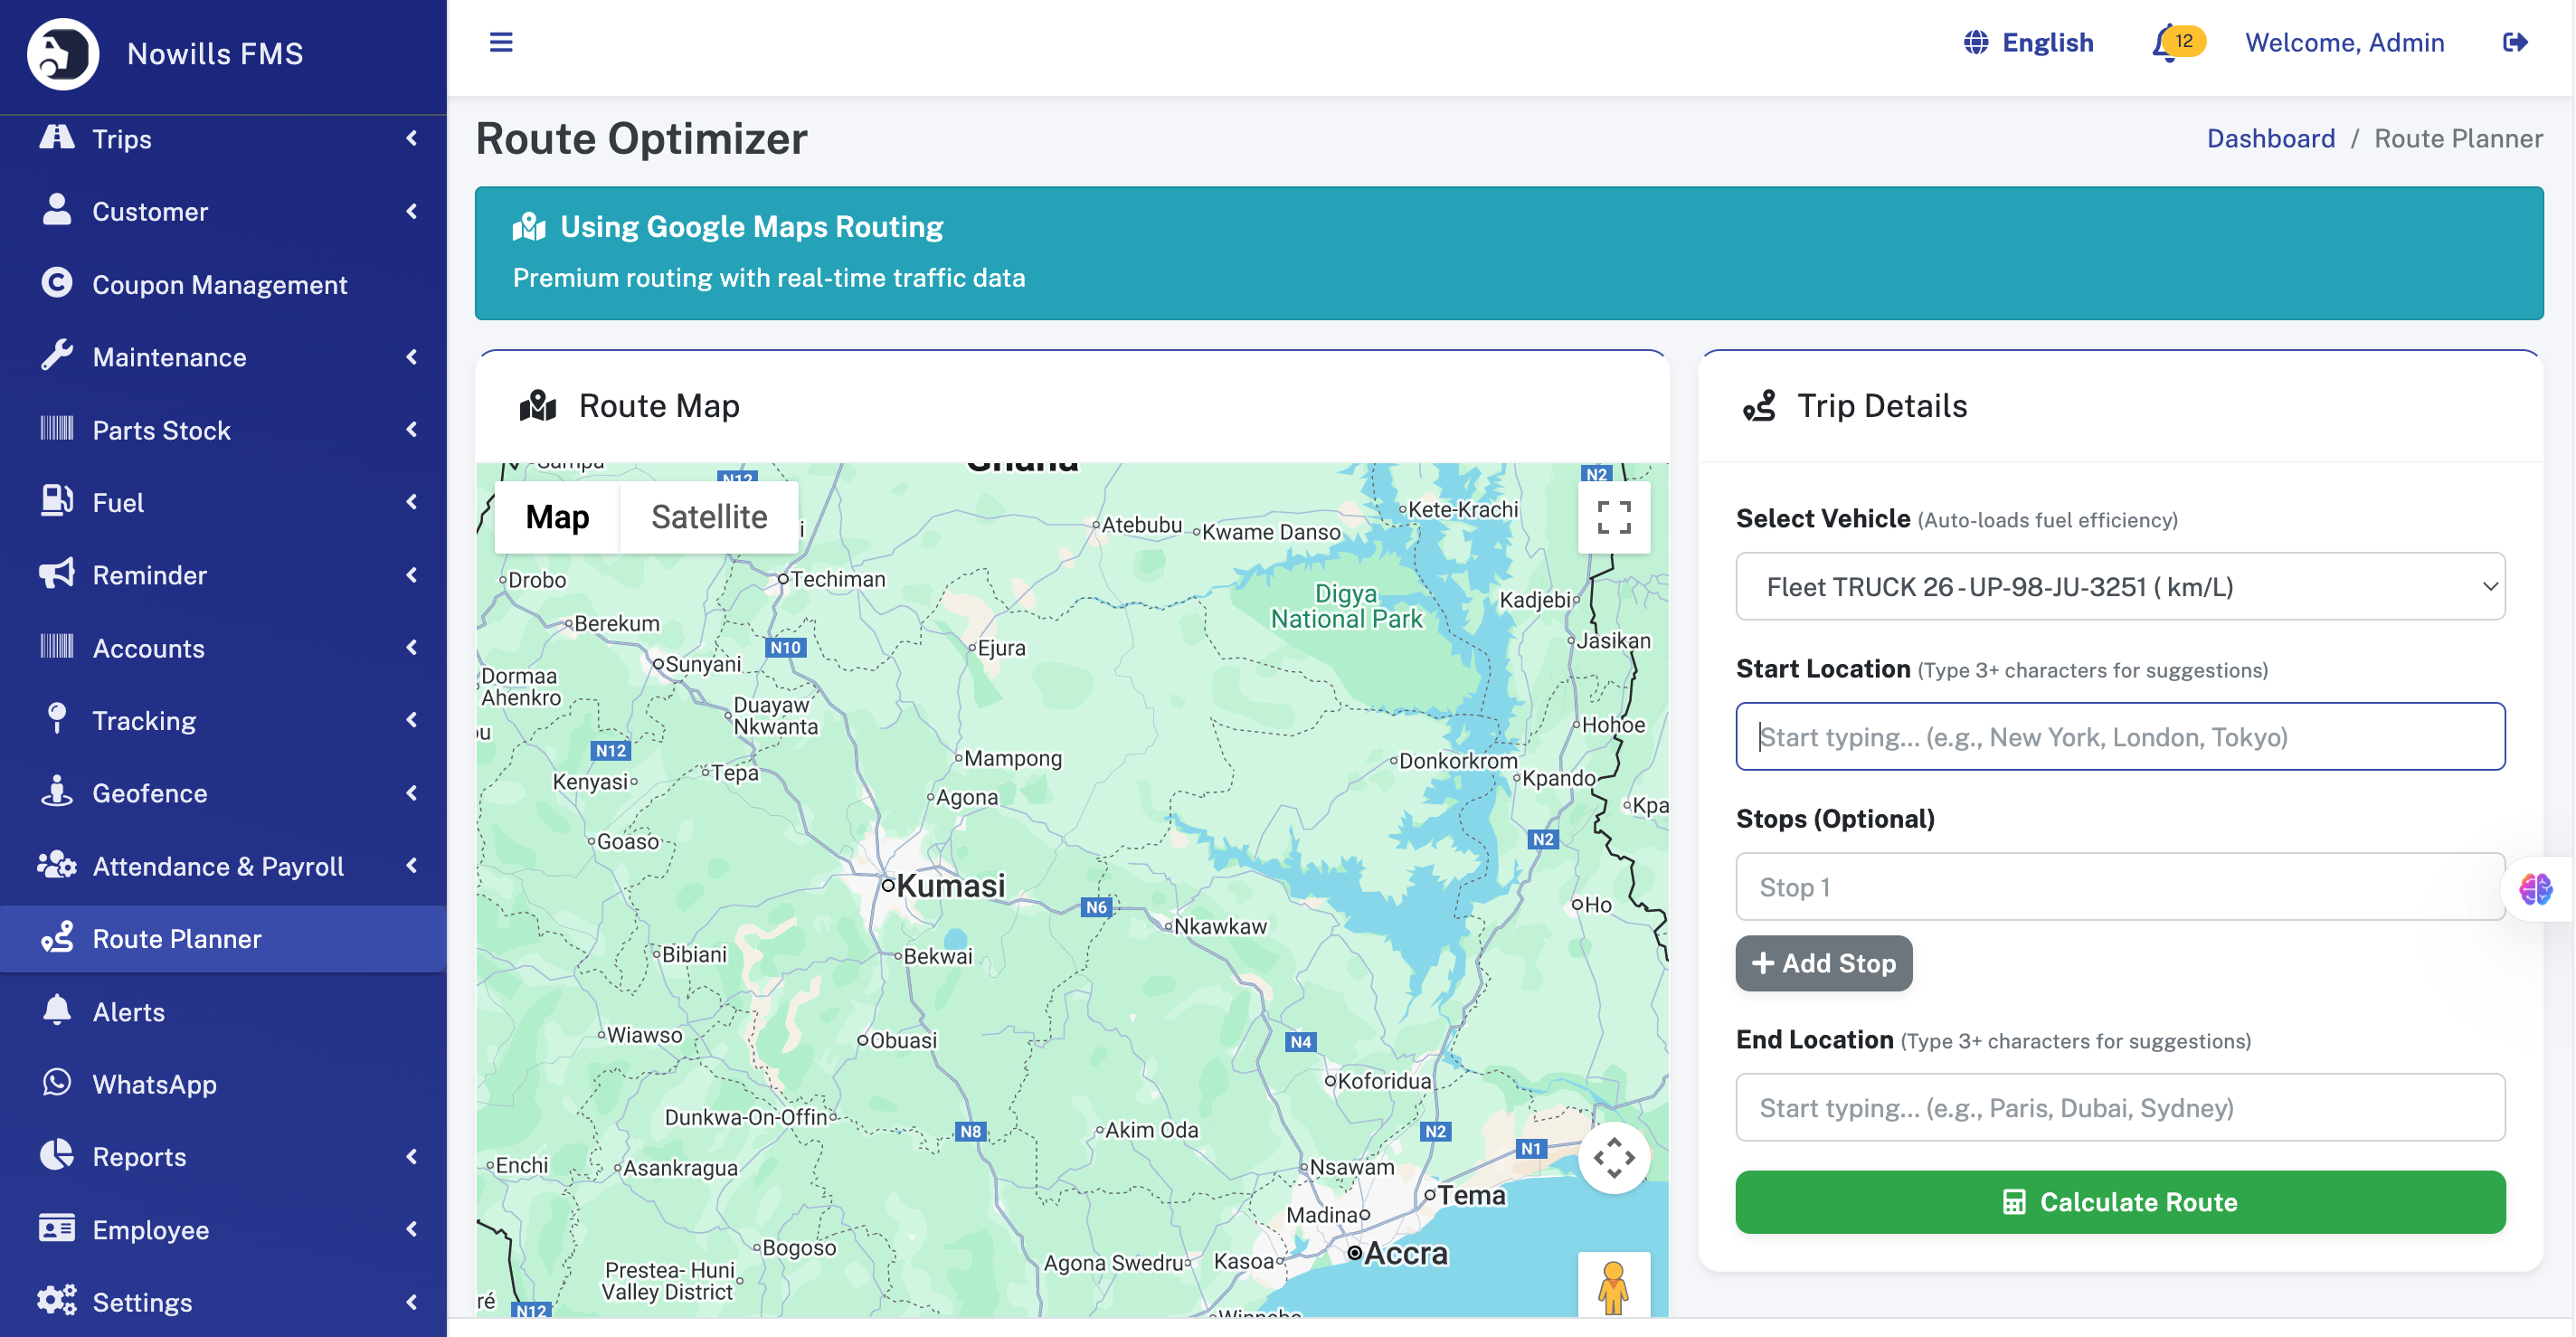
Task: Open Alerts in the sidebar
Action: 128,1011
